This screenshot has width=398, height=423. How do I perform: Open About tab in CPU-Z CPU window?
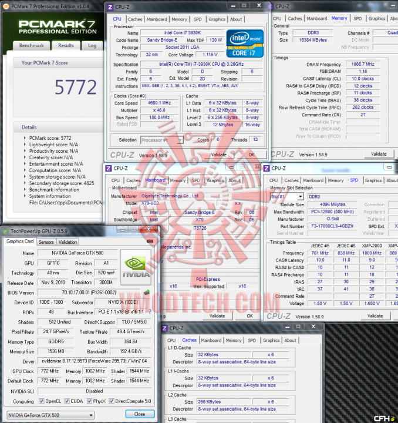coord(236,19)
